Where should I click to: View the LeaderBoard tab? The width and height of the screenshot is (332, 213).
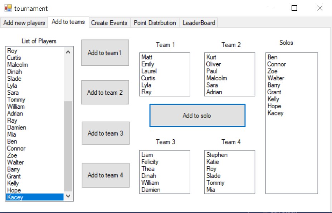coord(199,23)
